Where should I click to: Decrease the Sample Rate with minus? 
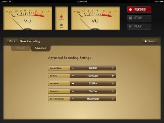(x=73, y=68)
